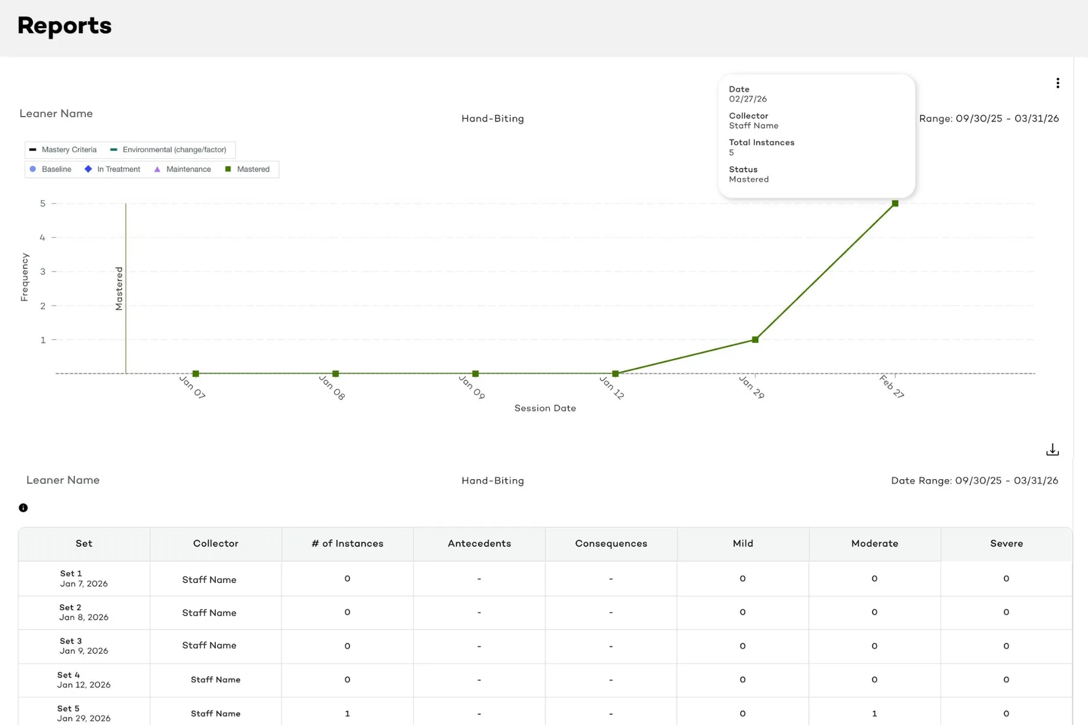
Task: Click the tooltip date '02/27/26'
Action: coord(748,99)
